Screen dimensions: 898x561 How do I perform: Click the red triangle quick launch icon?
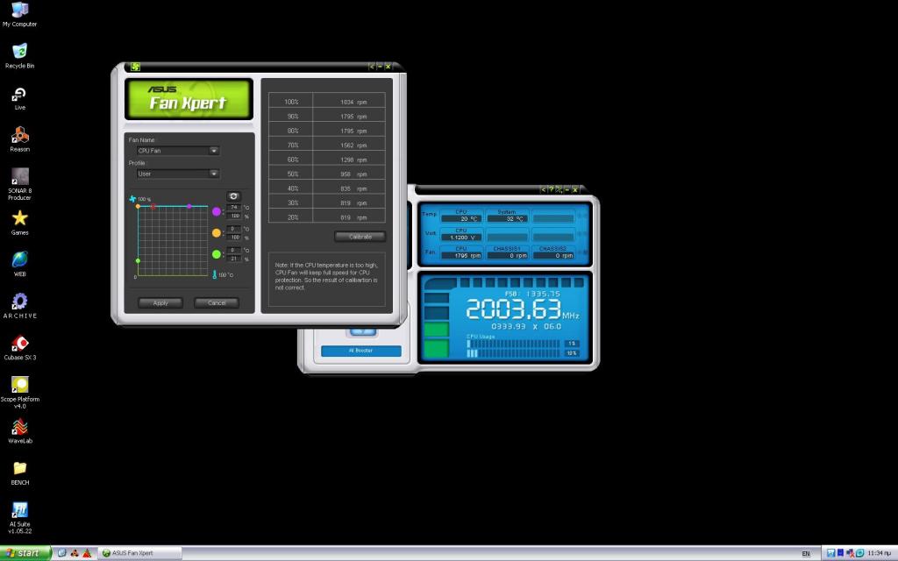(x=87, y=553)
